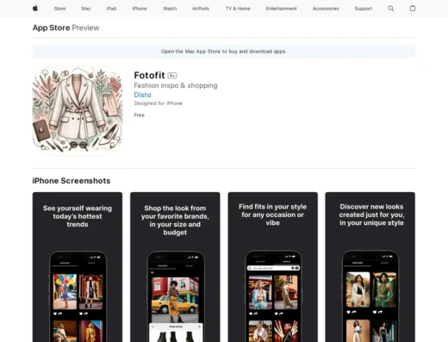This screenshot has width=448, height=342.
Task: Open the search magnifier icon
Action: click(391, 9)
